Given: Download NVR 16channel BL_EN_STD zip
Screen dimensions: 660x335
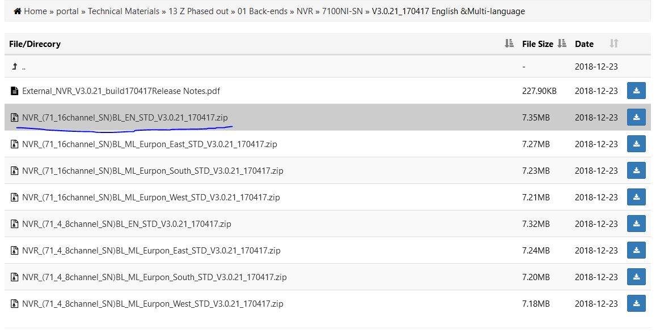Looking at the screenshot, I should pyautogui.click(x=636, y=117).
